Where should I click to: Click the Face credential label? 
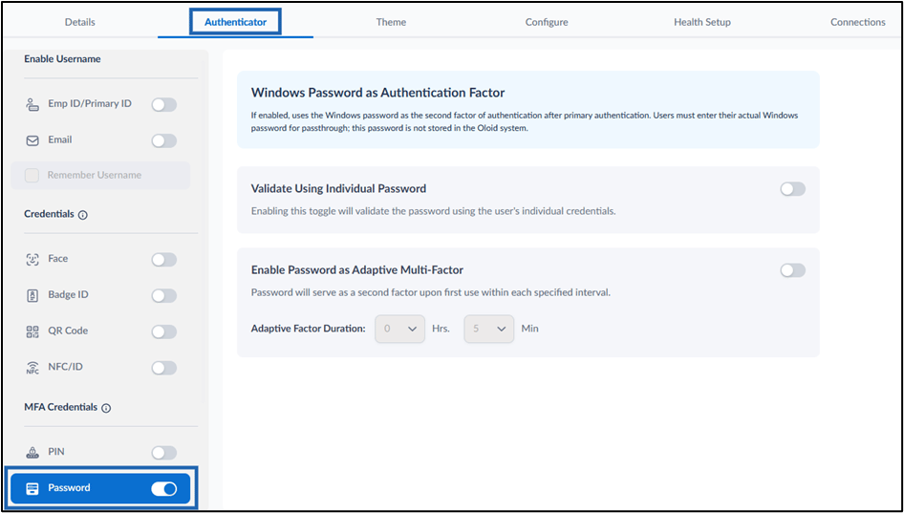[57, 258]
